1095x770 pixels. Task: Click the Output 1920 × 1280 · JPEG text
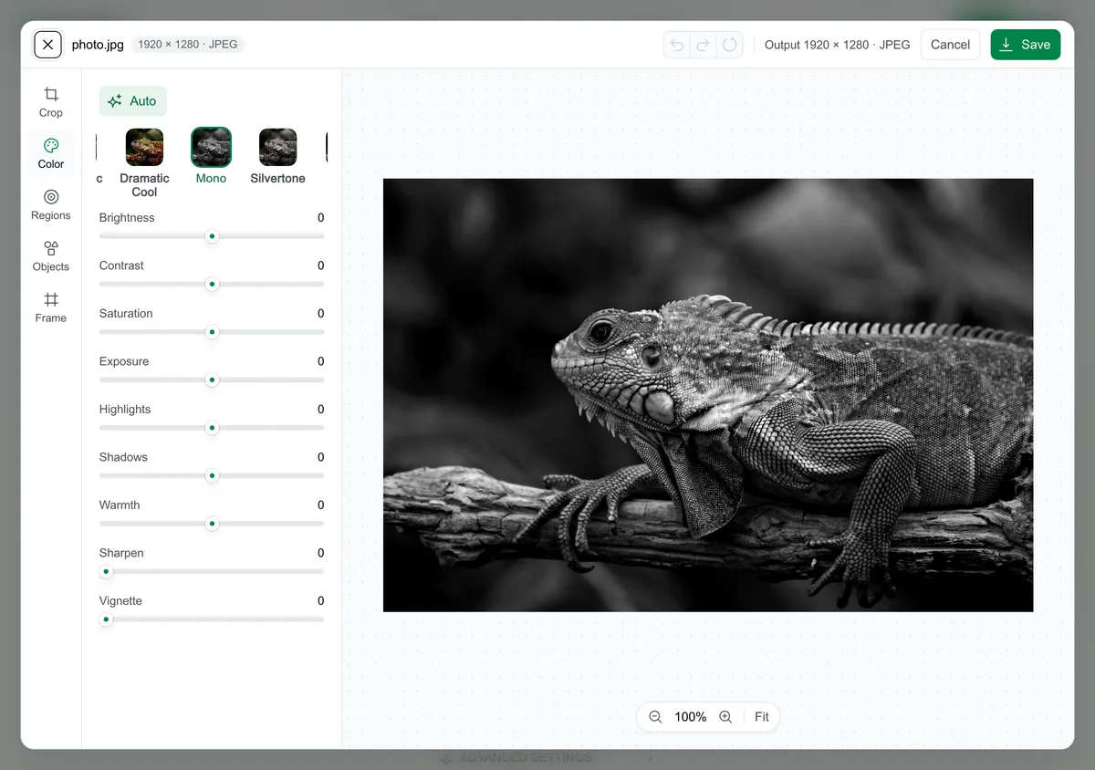837,45
